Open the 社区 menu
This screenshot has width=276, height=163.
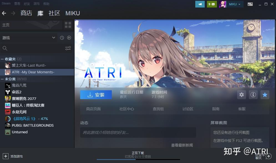click(x=54, y=13)
